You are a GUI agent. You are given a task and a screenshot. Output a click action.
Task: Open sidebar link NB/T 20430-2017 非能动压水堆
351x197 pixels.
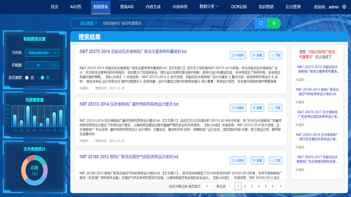[317, 159]
